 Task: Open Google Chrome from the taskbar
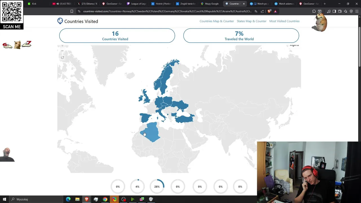coord(105,199)
